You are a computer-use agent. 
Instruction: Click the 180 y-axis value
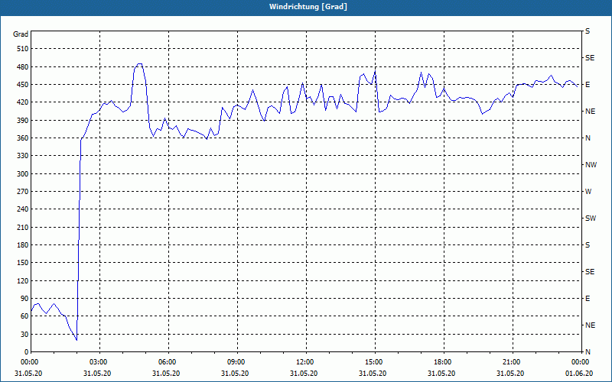[23, 245]
